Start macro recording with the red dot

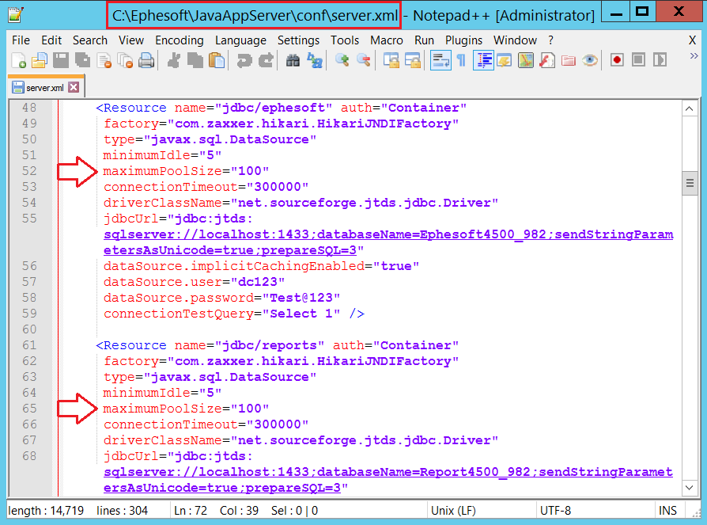click(618, 60)
